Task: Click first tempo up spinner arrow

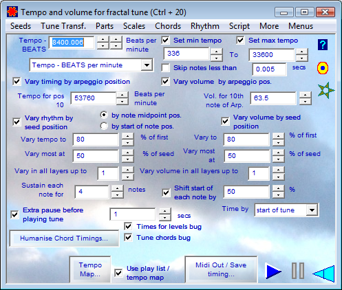Action: pos(103,39)
